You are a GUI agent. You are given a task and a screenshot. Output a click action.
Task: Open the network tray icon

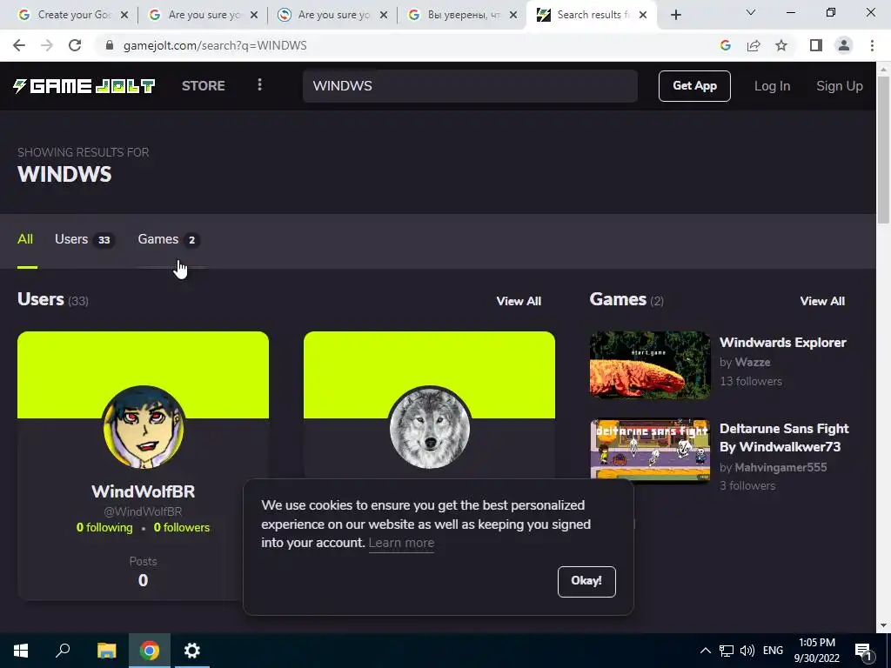click(x=727, y=651)
